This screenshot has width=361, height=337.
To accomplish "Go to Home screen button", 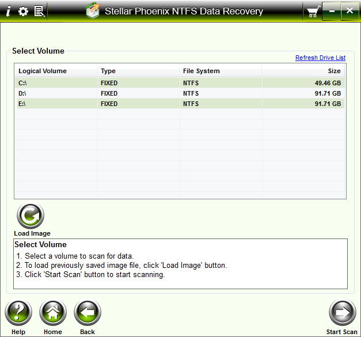I will (53, 313).
